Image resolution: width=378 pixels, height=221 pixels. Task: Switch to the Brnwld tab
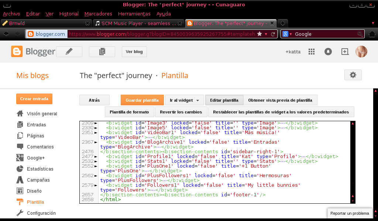(46, 23)
